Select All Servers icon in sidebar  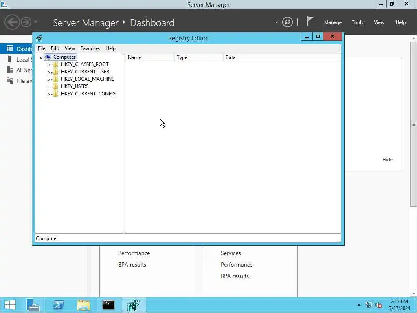10,70
